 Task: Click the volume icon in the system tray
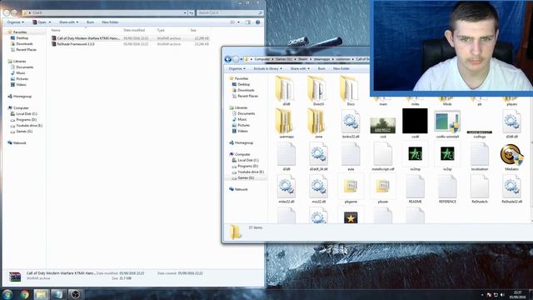coord(502,295)
